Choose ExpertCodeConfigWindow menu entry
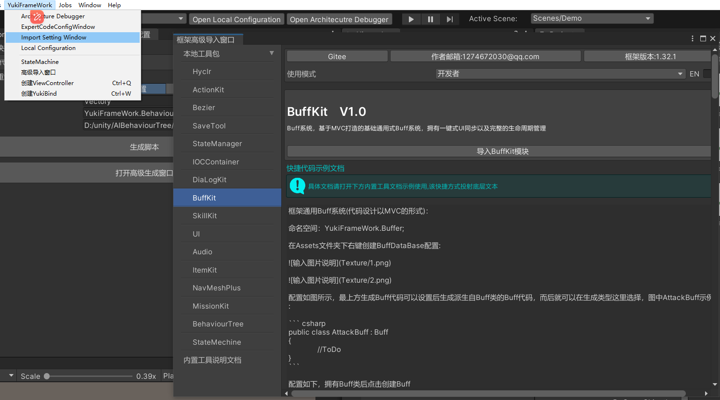Screen dimensions: 720x400 pos(72,26)
